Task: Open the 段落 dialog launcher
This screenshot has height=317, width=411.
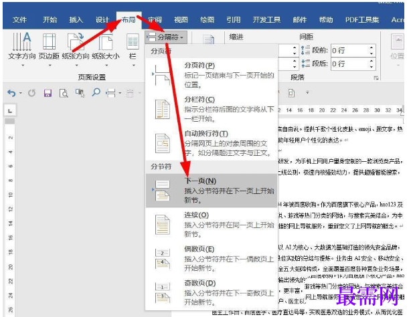Action: pos(376,78)
